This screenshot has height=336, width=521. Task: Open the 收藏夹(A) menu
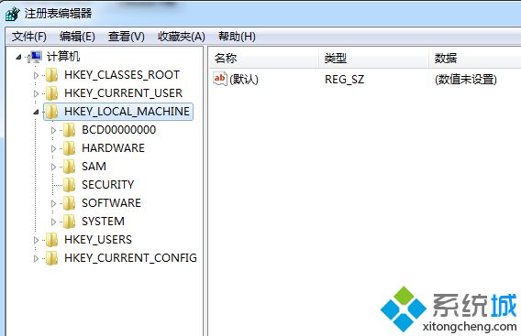182,36
